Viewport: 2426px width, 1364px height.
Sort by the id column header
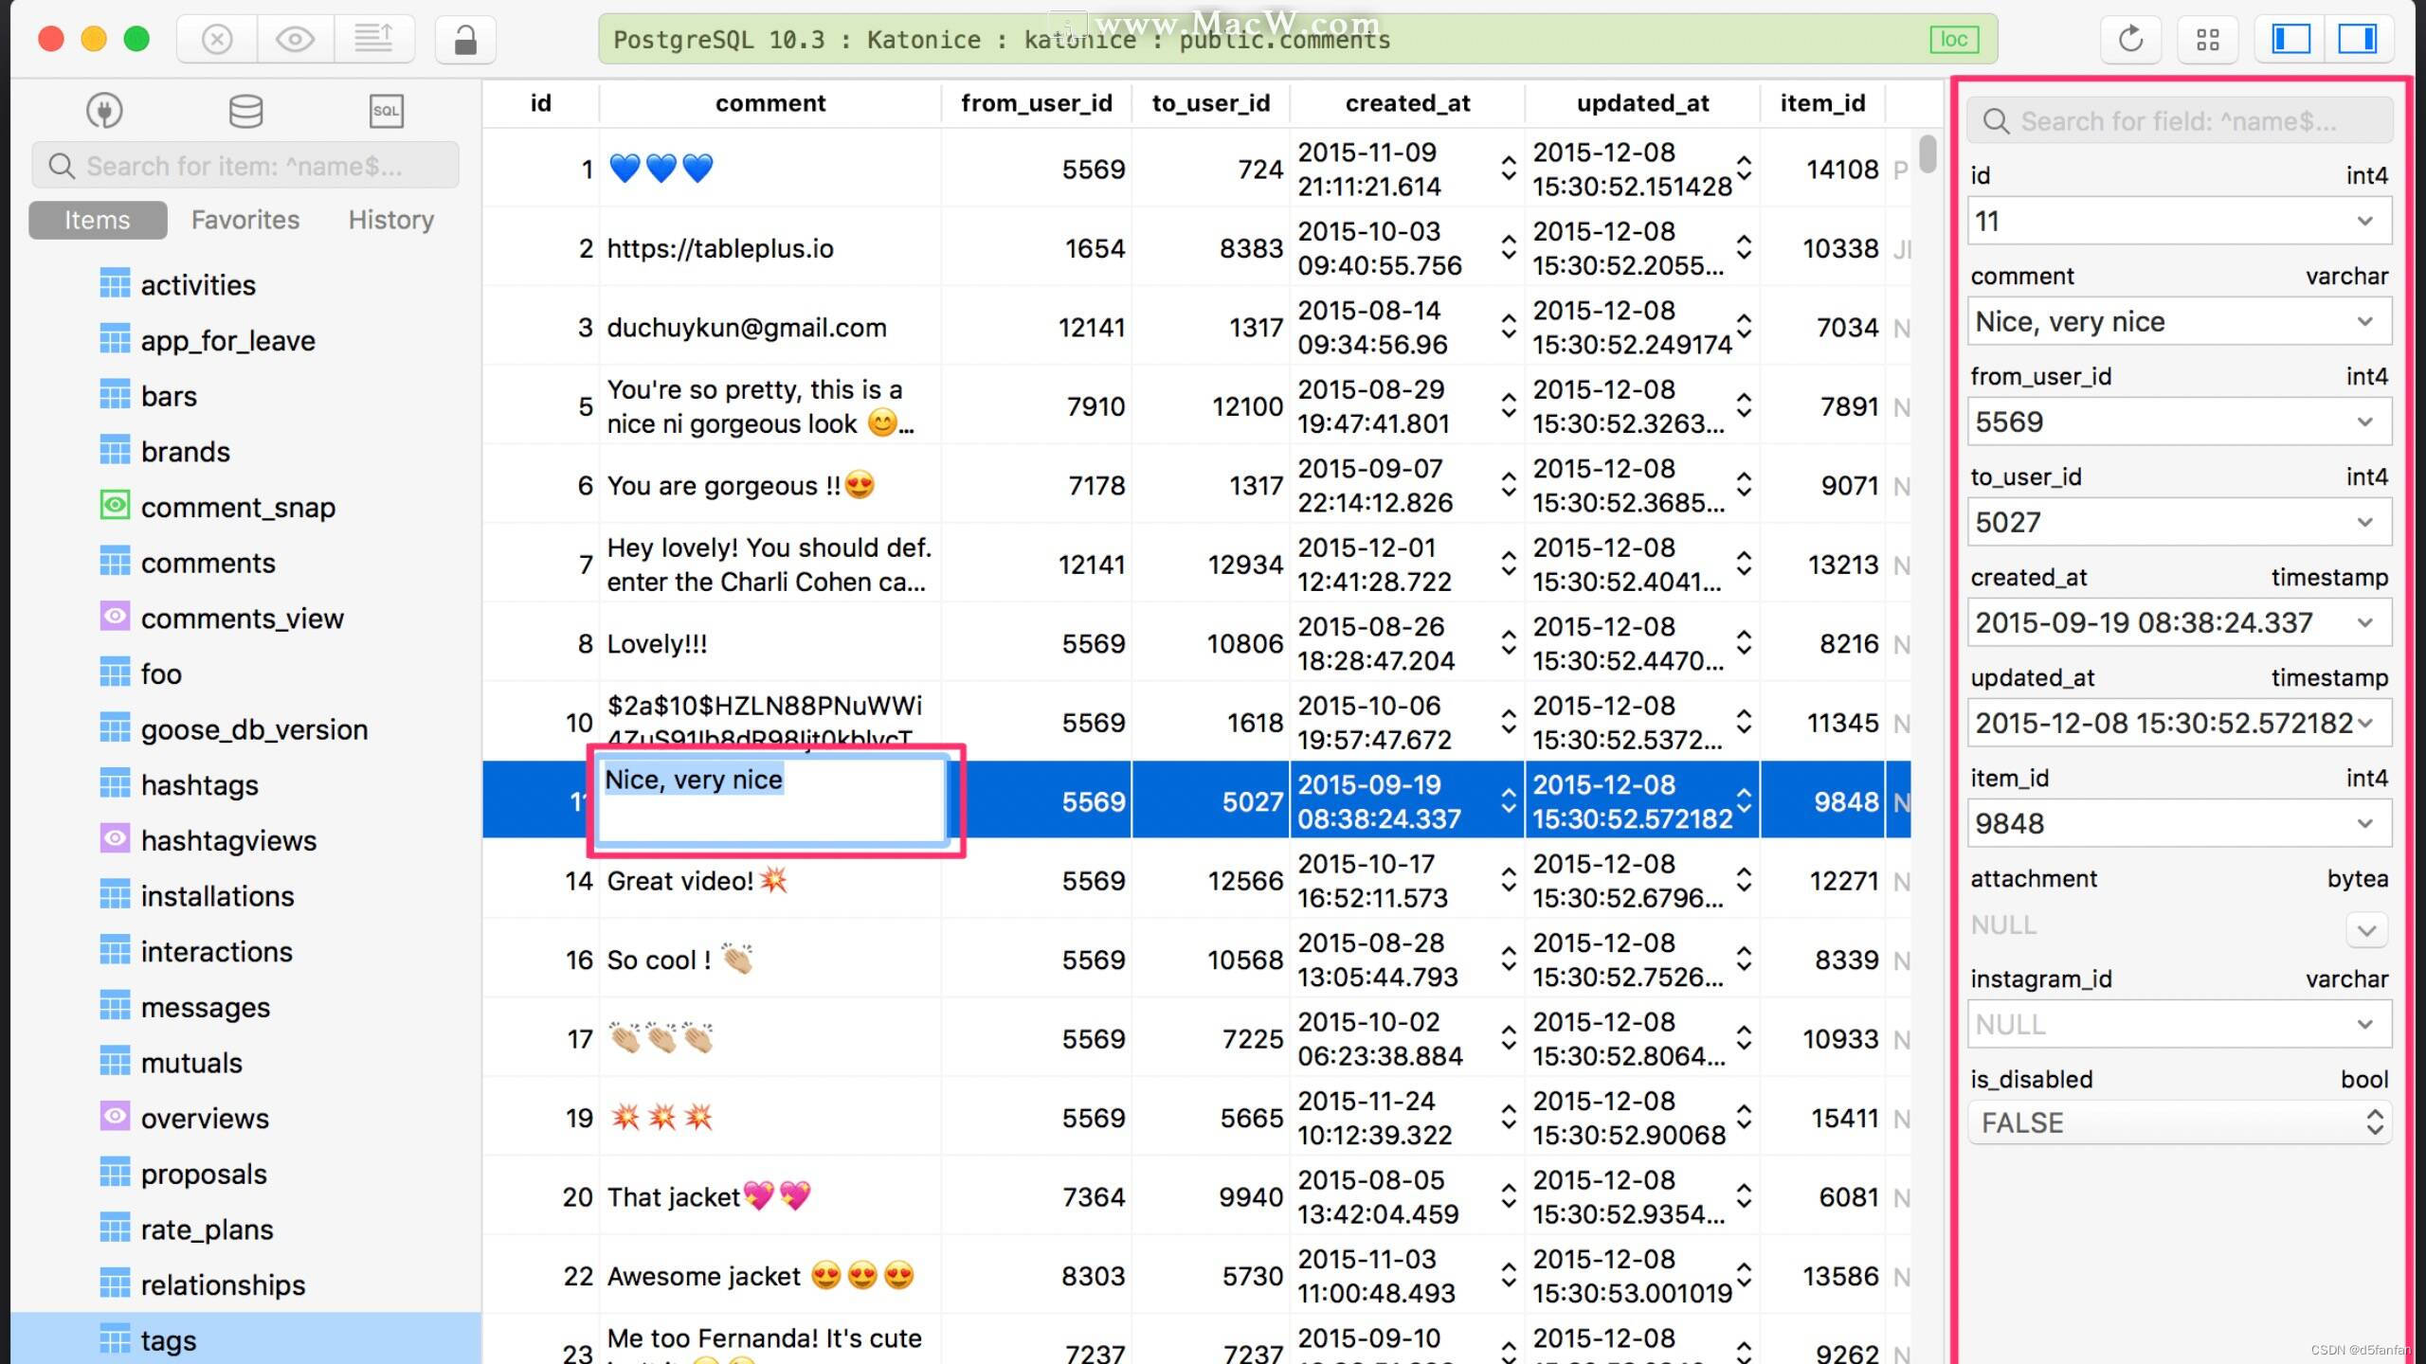540,102
